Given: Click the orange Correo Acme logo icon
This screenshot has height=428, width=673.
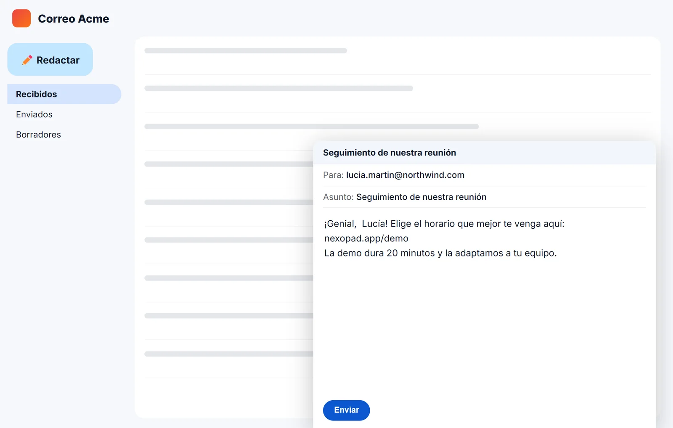Looking at the screenshot, I should coord(21,18).
